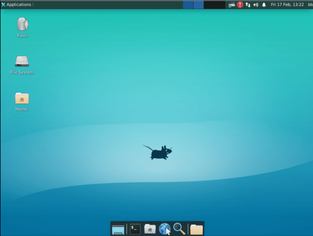Click the red alert tray icon
This screenshot has height=236, width=313.
(x=240, y=5)
